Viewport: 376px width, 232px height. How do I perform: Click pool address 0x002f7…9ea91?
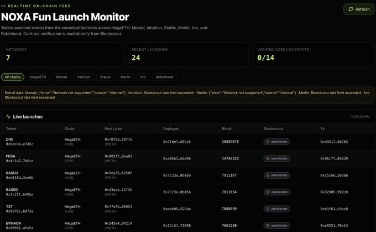tap(118, 156)
